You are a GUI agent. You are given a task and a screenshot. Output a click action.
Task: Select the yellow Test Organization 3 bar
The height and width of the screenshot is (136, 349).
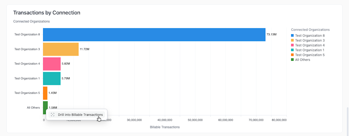click(61, 49)
